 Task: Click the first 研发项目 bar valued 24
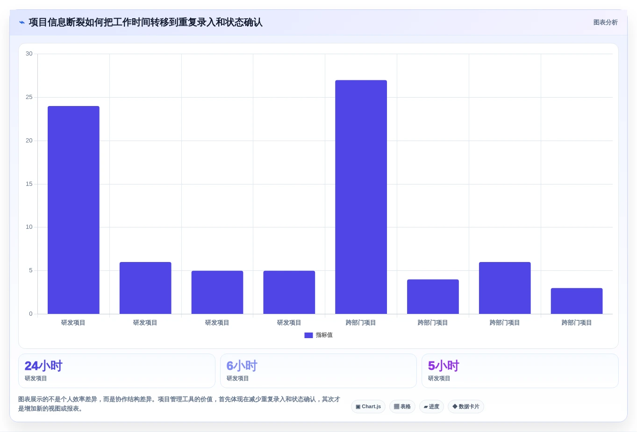[73, 210]
